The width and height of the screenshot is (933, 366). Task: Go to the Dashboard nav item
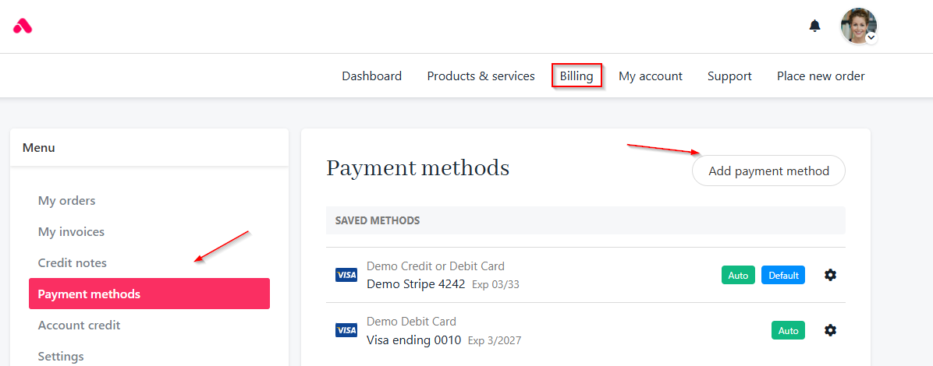[372, 76]
